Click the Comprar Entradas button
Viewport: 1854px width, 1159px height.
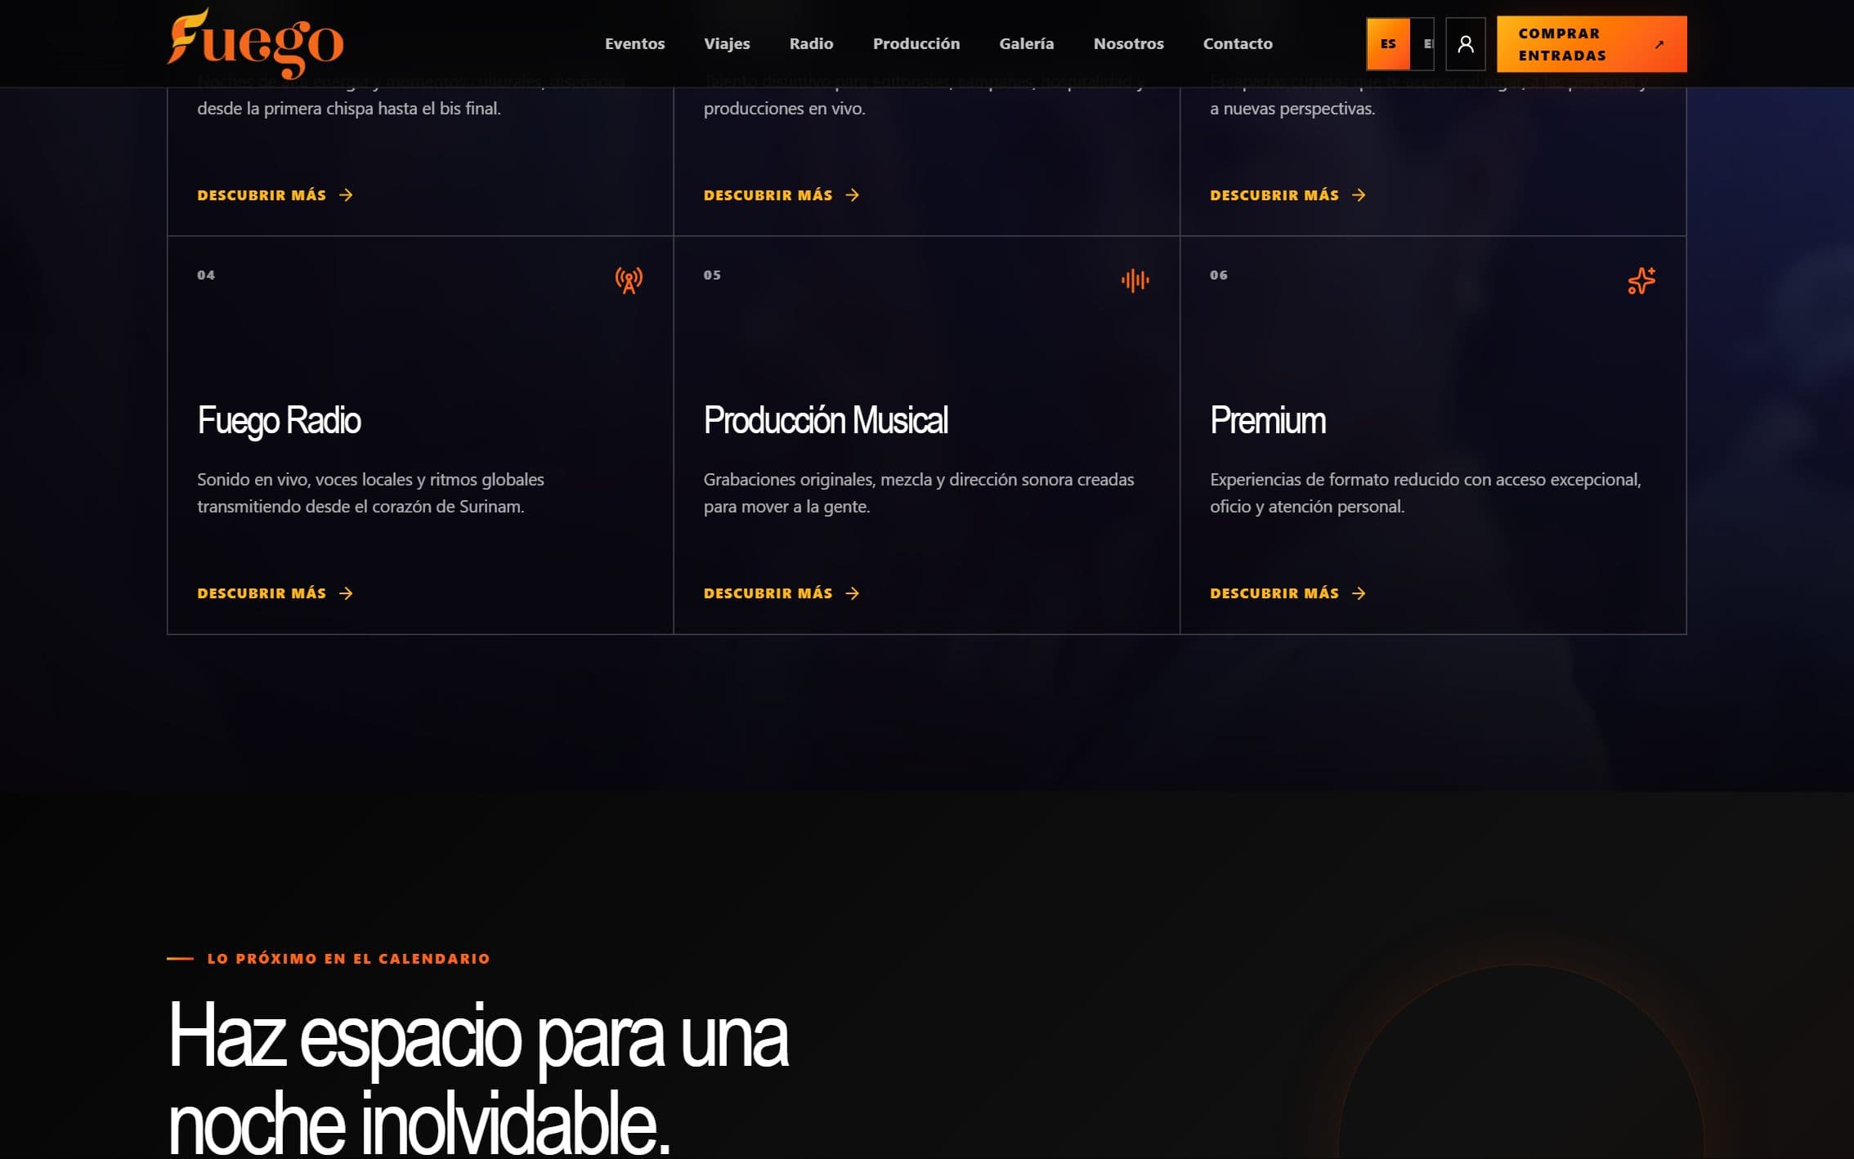1591,44
